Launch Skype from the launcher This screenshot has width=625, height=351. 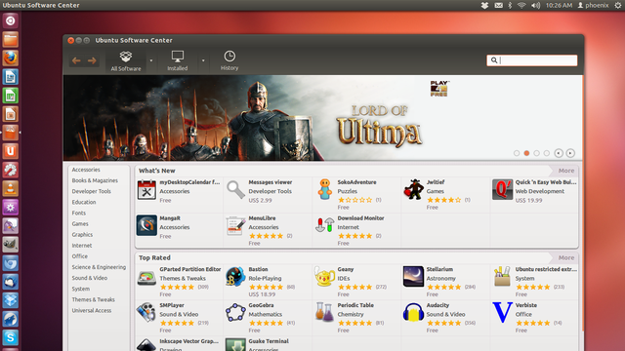pyautogui.click(x=11, y=337)
